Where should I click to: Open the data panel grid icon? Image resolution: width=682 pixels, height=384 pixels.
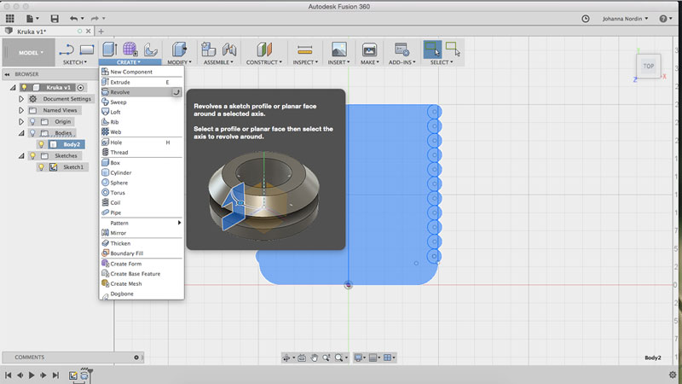tap(9, 18)
